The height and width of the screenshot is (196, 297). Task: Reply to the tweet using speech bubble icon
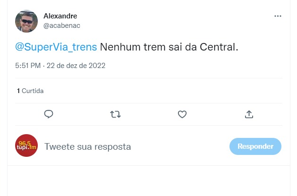(49, 114)
